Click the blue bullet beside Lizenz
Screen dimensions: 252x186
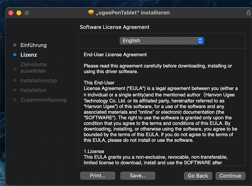coord(15,55)
